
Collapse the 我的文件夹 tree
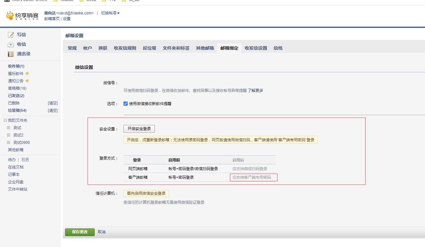pyautogui.click(x=5, y=120)
